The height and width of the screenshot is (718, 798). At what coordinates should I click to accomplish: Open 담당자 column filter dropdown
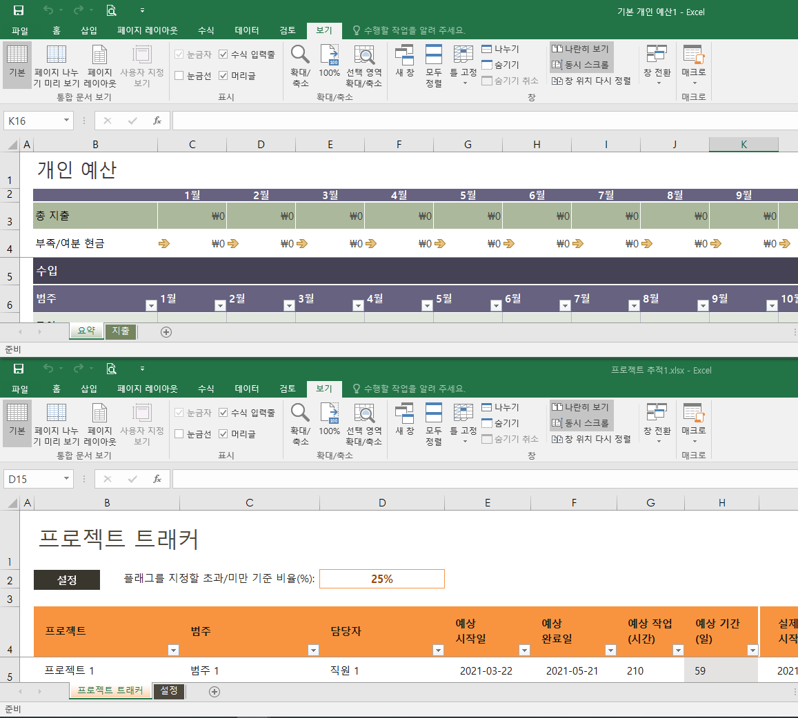click(x=437, y=650)
